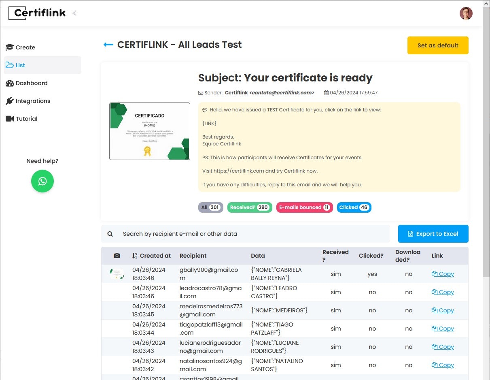Copy link for medeirosmedeiros773 row
This screenshot has width=490, height=380.
click(443, 310)
